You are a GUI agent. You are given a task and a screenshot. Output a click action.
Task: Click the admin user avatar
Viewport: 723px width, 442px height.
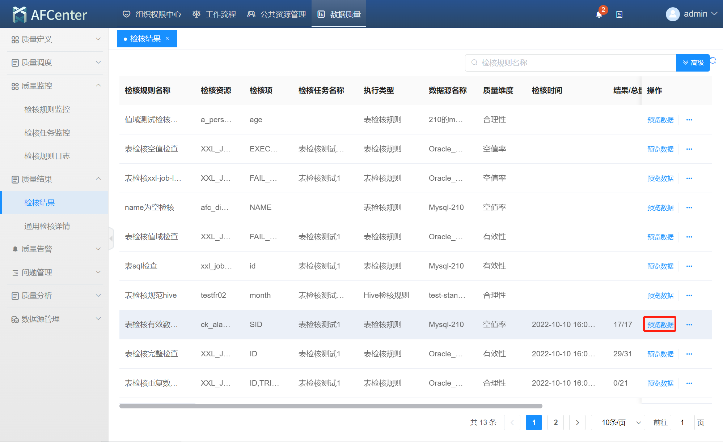coord(672,14)
